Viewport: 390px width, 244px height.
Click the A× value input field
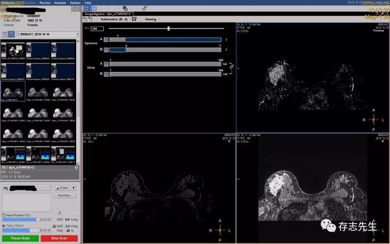pos(97,29)
